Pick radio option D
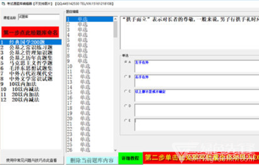The image size is (259, 165). (x=126, y=105)
